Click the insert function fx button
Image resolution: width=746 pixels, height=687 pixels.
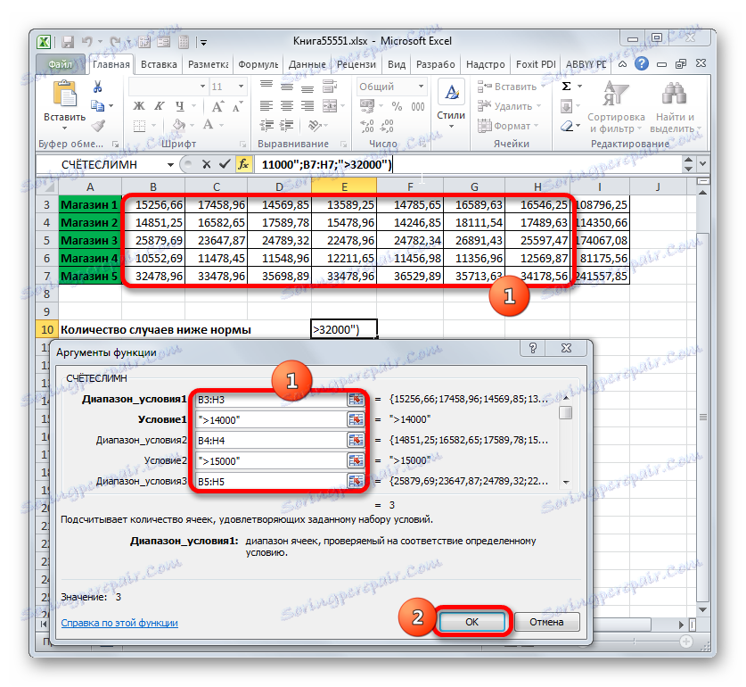tap(243, 164)
